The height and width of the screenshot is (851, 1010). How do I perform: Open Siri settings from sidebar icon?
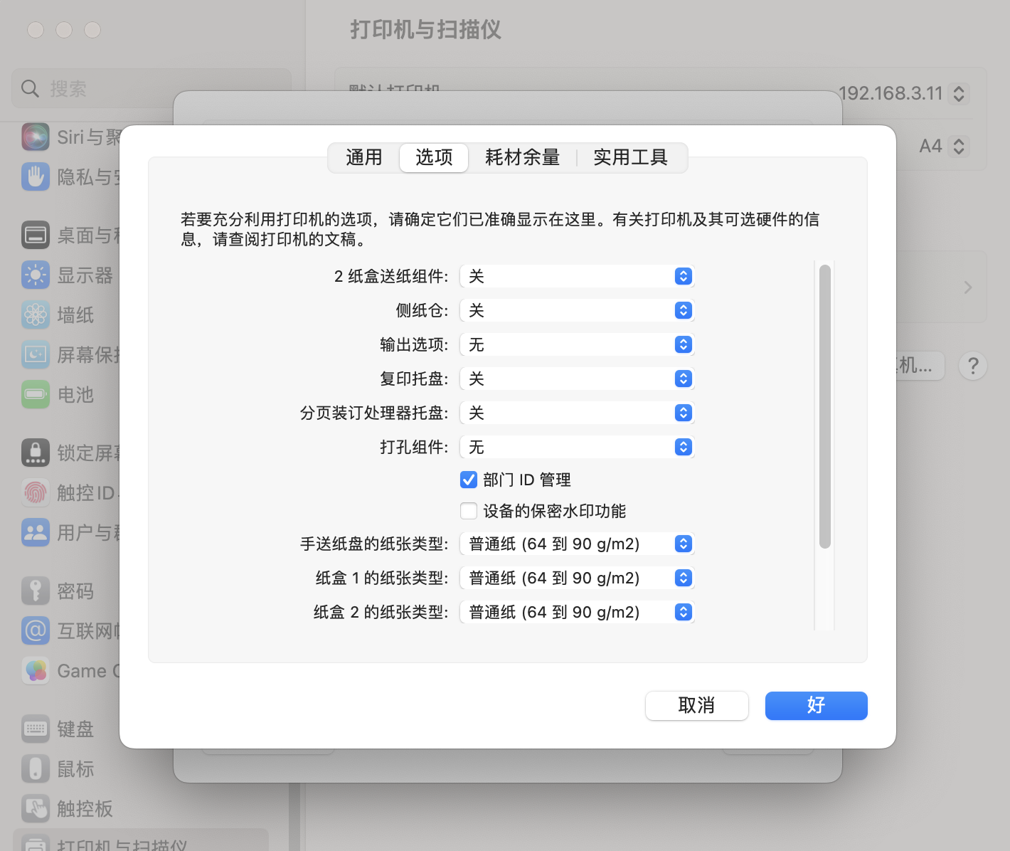pyautogui.click(x=36, y=137)
